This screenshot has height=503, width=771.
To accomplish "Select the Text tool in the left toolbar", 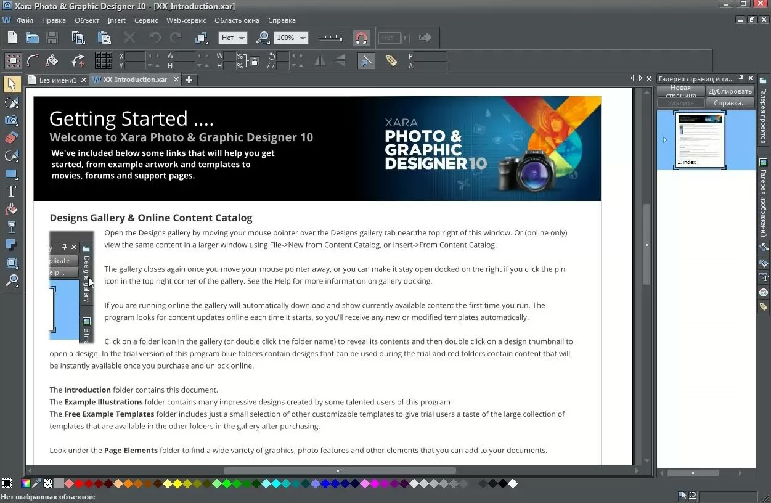I will click(11, 192).
